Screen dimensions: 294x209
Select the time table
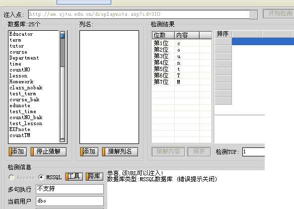coord(15,64)
